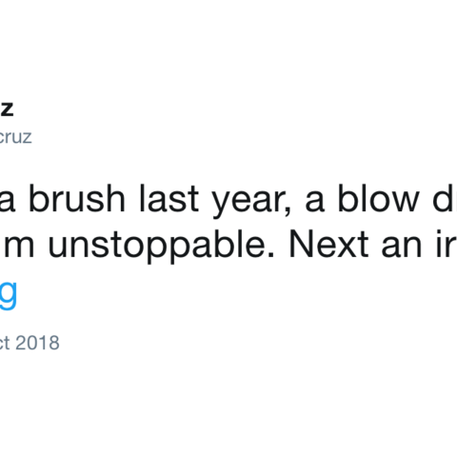Click the word Next in the tweet
Viewport: 457px width, 457px height.
point(328,243)
